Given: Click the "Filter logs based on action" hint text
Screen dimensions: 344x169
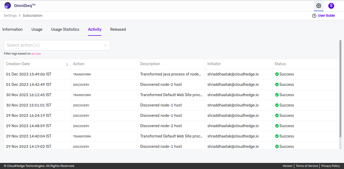Looking at the screenshot, I should (x=22, y=54).
